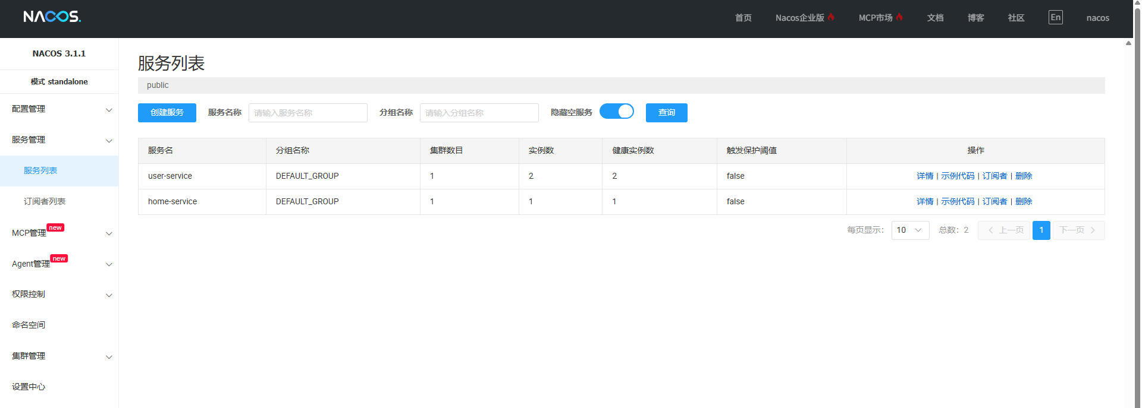1142x408 pixels.
Task: Focus the 服务名称 input field
Action: [308, 113]
